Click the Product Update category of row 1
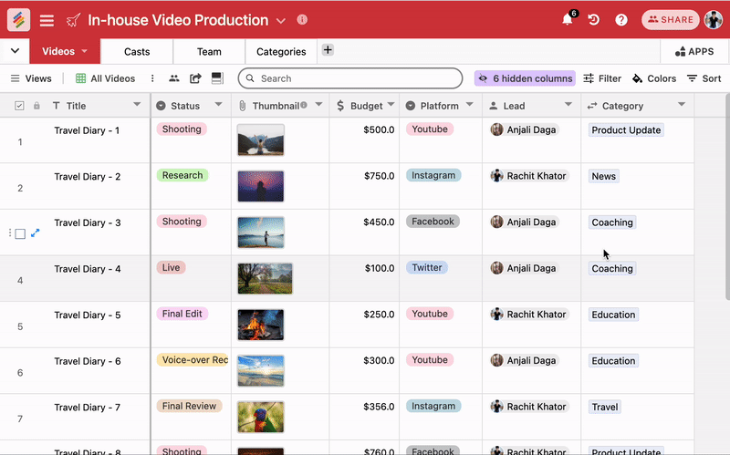This screenshot has width=730, height=455. point(626,129)
